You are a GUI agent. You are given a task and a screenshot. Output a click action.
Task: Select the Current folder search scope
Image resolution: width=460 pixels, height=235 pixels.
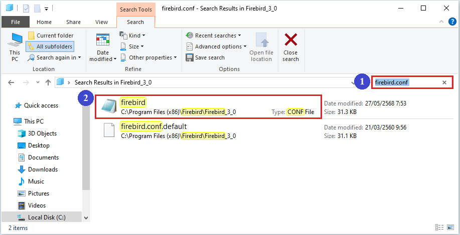(x=50, y=35)
